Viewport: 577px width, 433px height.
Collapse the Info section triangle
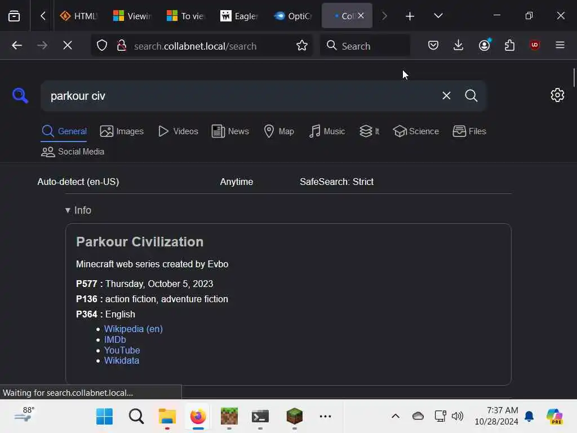pyautogui.click(x=68, y=210)
